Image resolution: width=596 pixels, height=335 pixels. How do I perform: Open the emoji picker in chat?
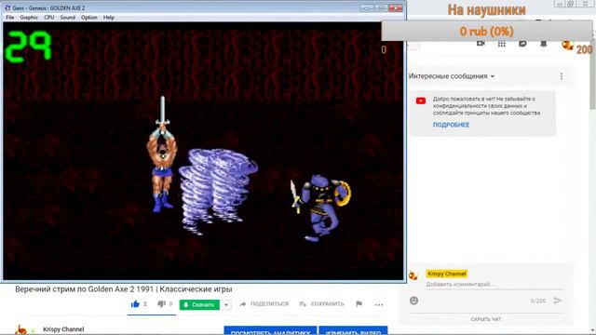[413, 301]
